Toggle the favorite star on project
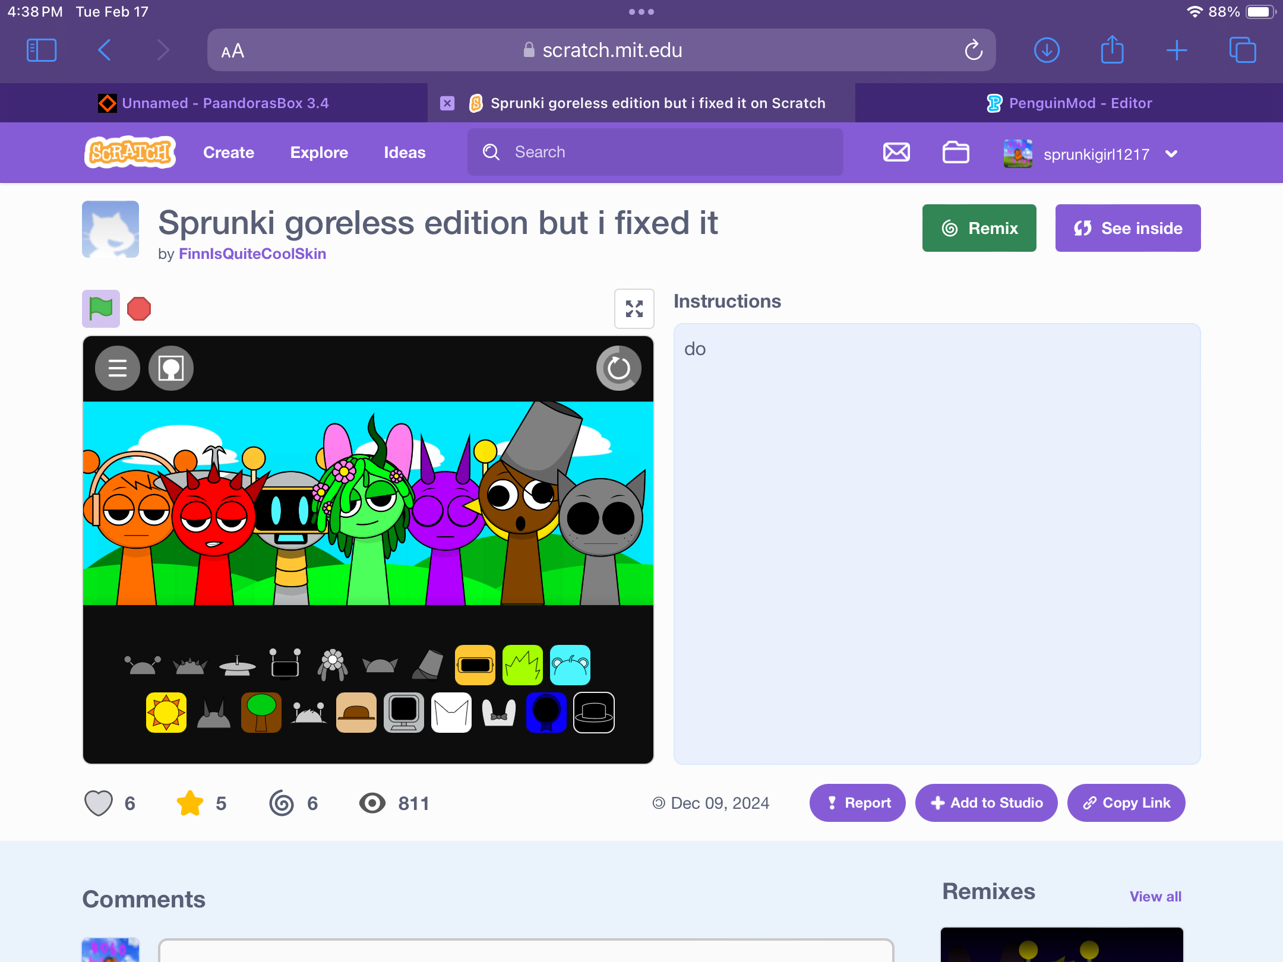The width and height of the screenshot is (1283, 962). tap(190, 803)
